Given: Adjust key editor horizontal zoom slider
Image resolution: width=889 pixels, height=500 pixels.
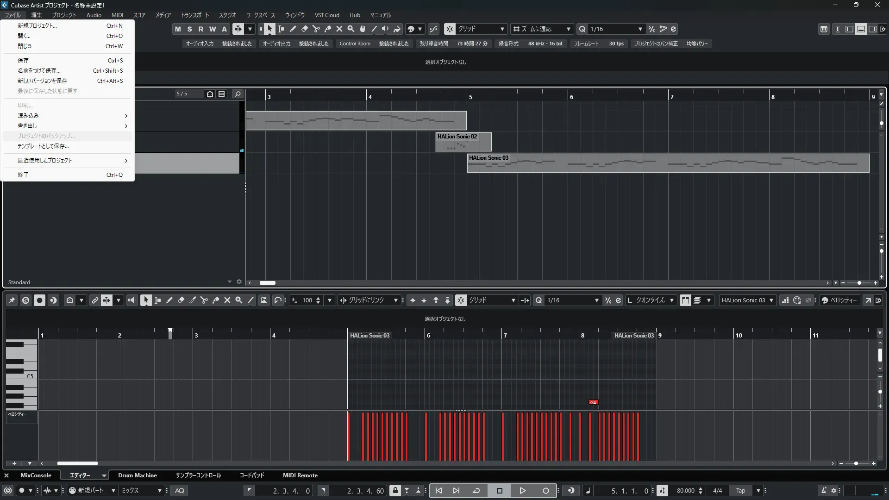Looking at the screenshot, I should [856, 463].
